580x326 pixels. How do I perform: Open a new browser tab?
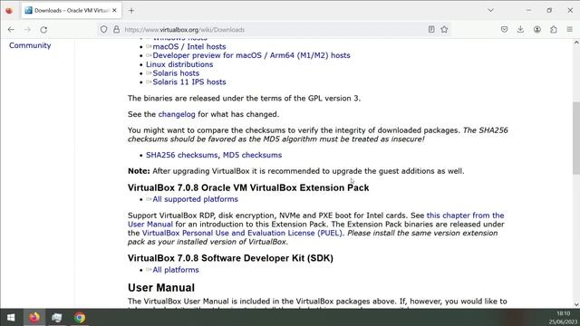click(131, 10)
